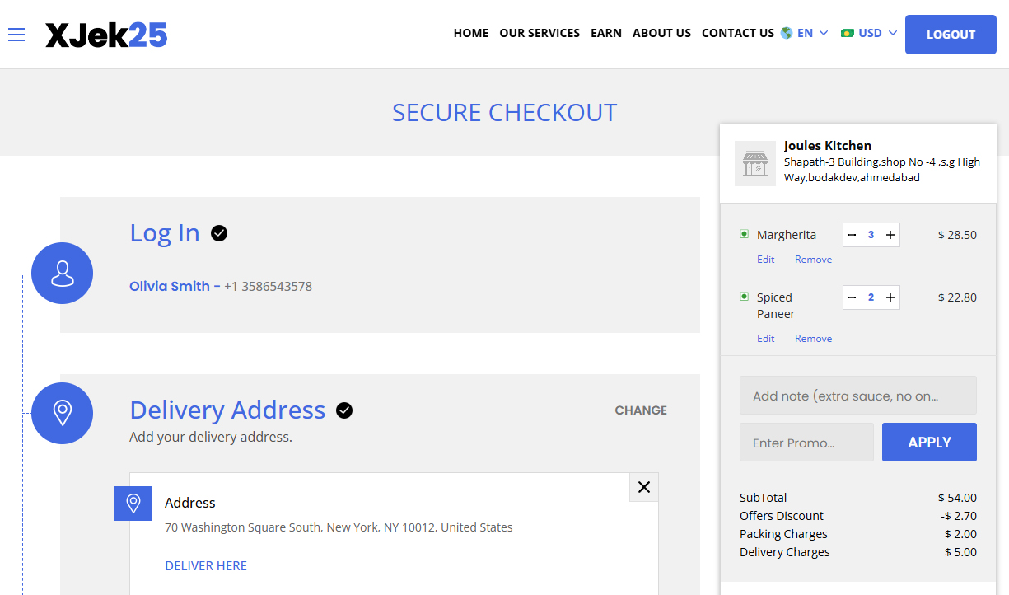Click the checkmark badge next to Delivery Address
This screenshot has height=595, width=1009.
pos(344,410)
